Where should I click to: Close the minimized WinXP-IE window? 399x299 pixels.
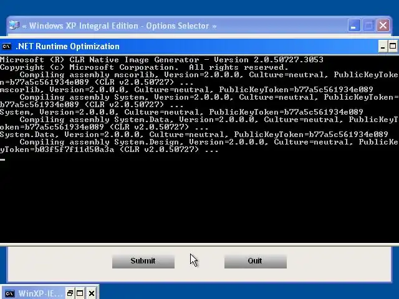pyautogui.click(x=92, y=293)
